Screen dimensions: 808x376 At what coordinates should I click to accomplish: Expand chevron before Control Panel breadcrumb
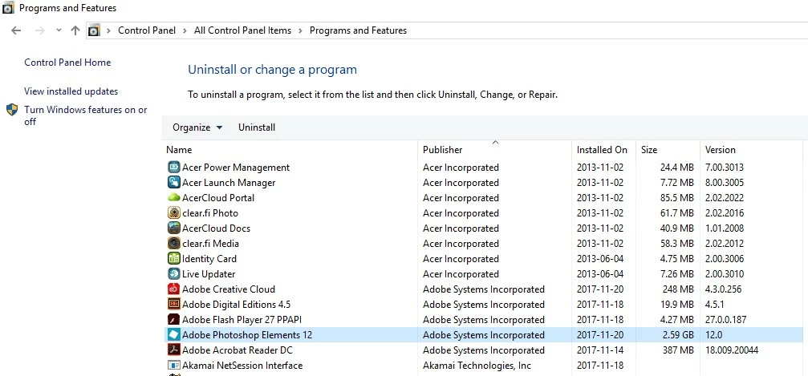click(x=109, y=30)
